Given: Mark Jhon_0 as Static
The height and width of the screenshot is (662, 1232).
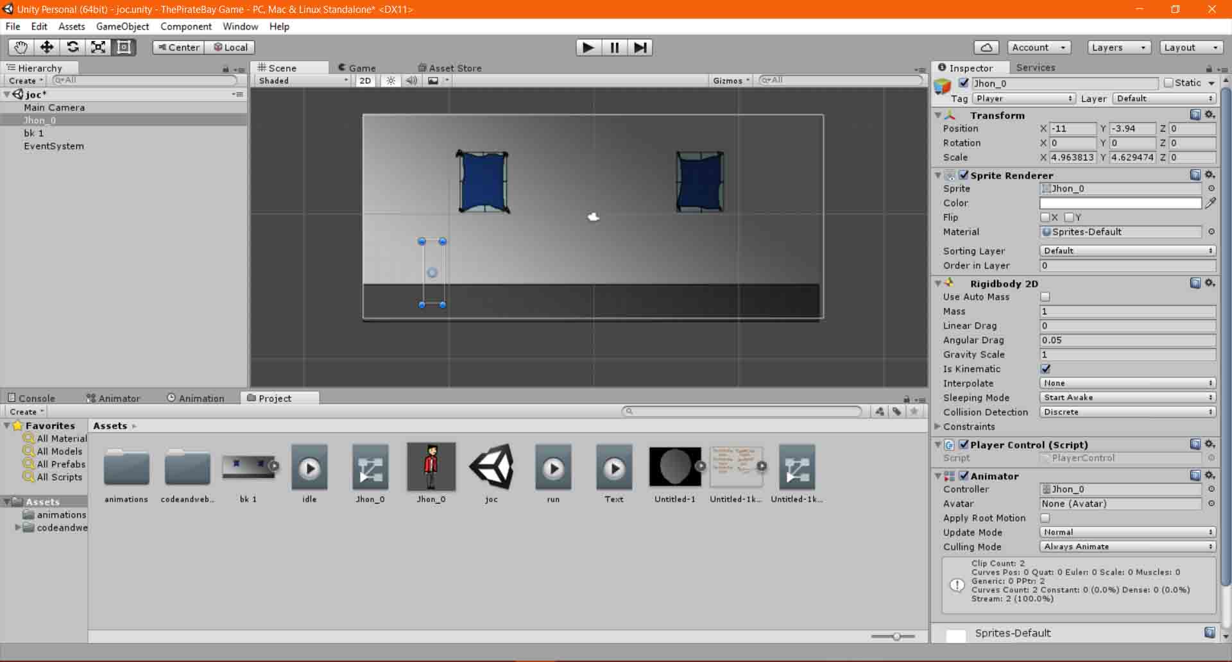Looking at the screenshot, I should [x=1168, y=83].
